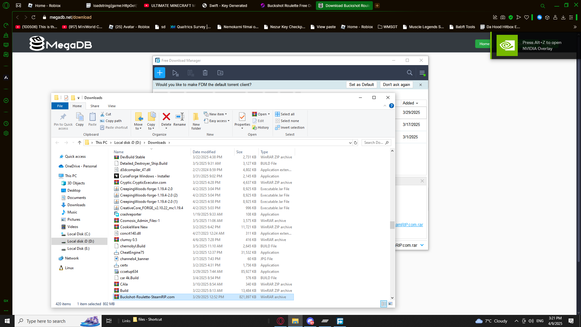The image size is (581, 327).
Task: Switch to the ULTIMATE MINECRAFT browser tab
Action: (170, 5)
